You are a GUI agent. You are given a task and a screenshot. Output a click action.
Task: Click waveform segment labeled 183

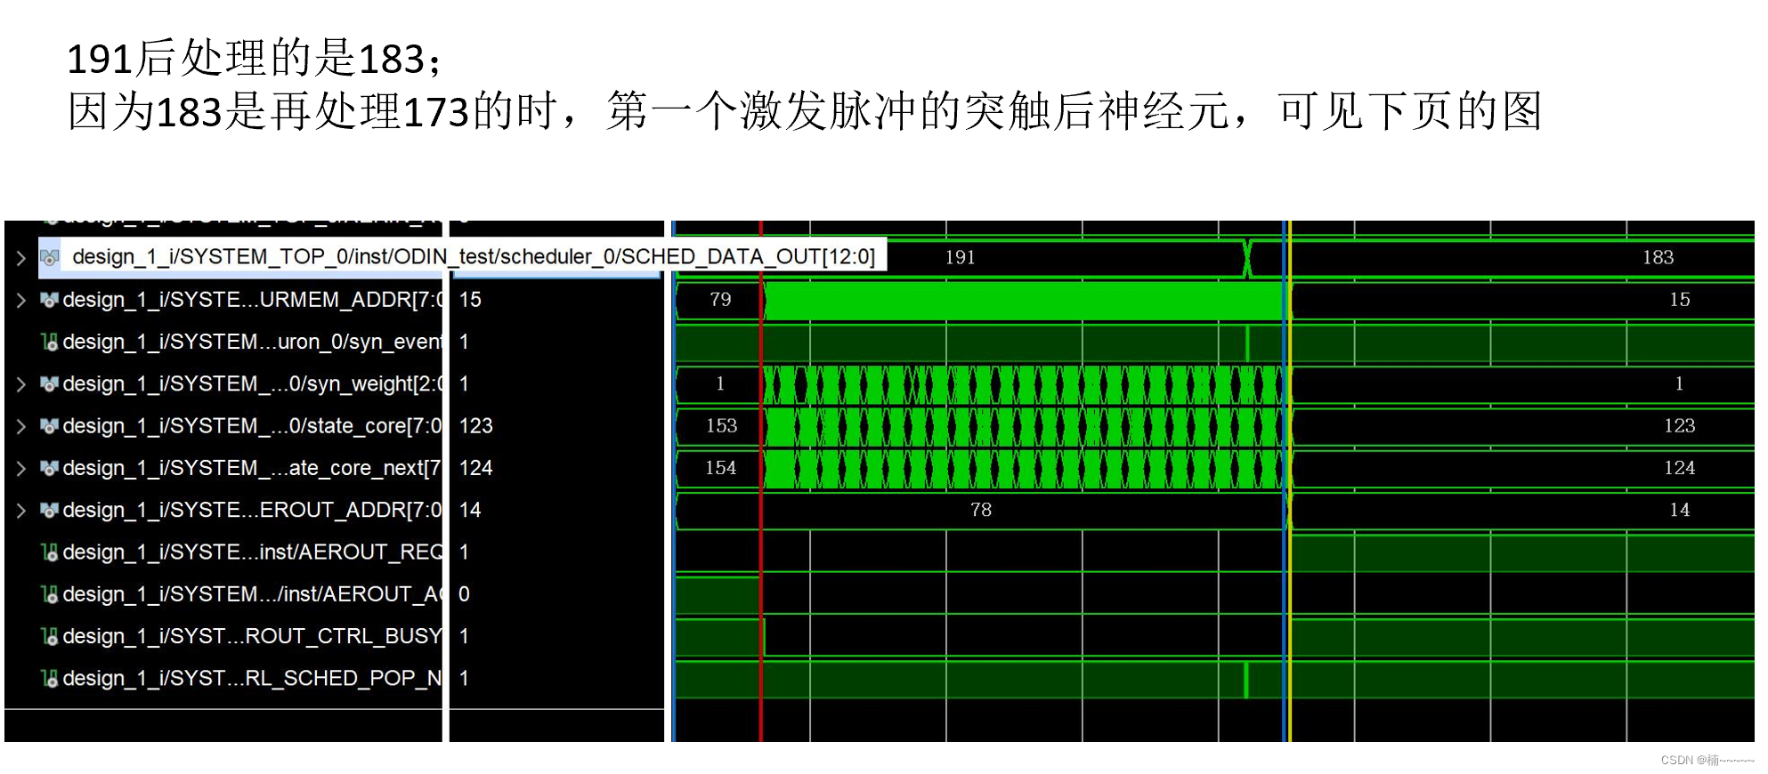coord(1658,257)
